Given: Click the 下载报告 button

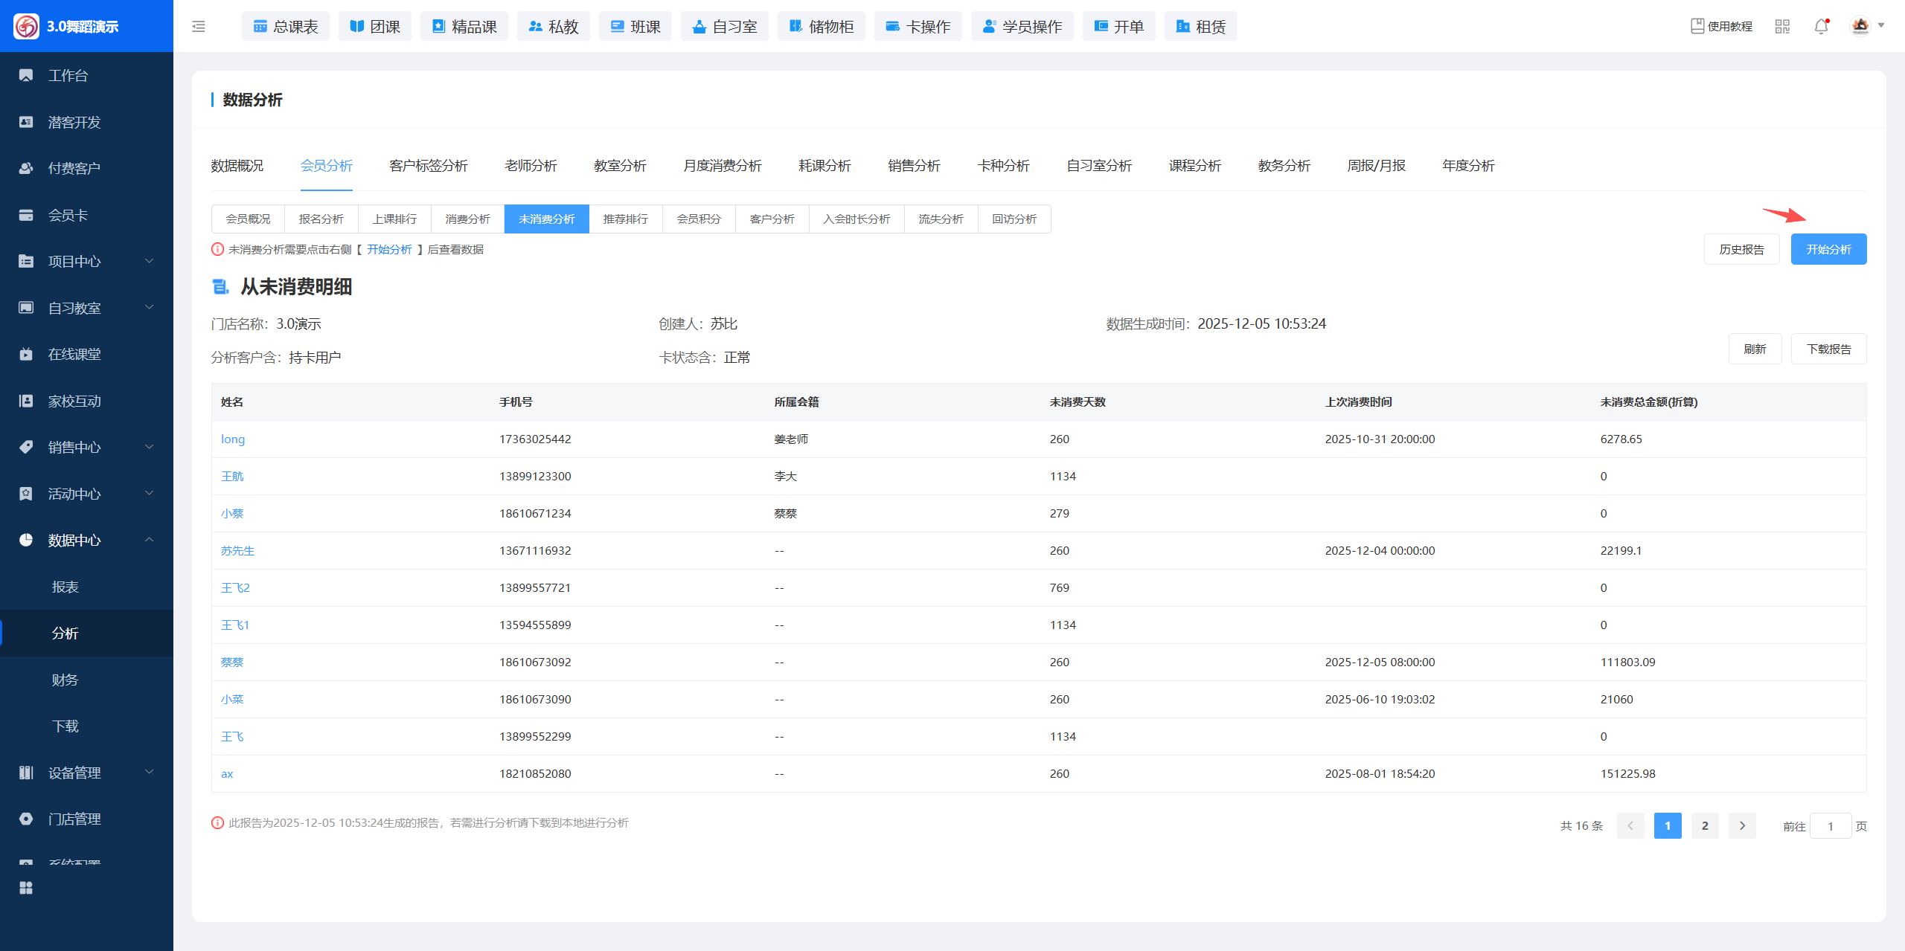Looking at the screenshot, I should pos(1828,349).
